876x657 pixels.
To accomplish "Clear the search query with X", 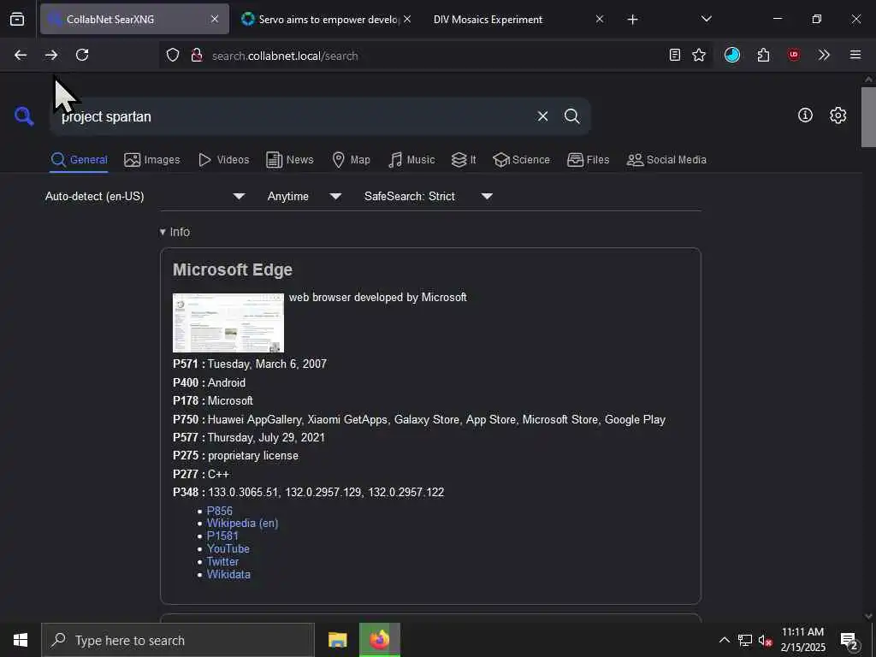I will coord(542,116).
